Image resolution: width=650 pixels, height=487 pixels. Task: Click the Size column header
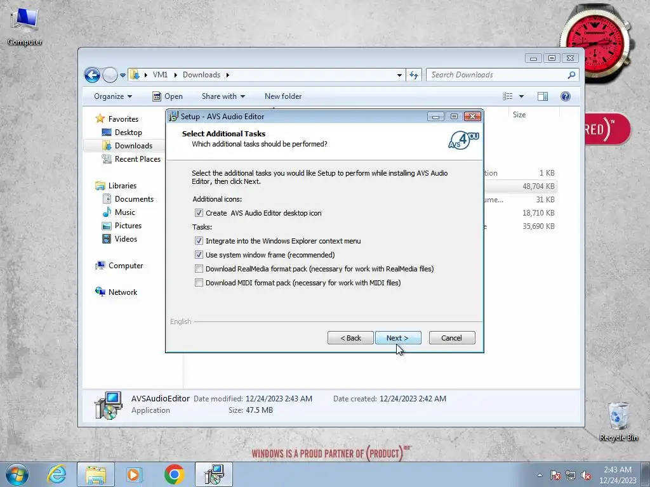533,115
